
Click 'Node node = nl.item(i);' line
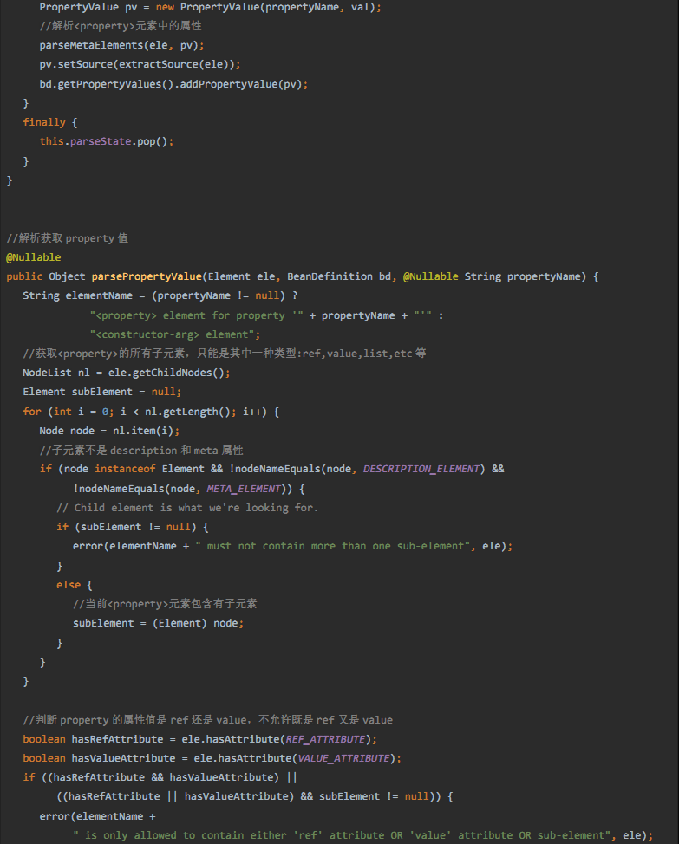click(109, 431)
